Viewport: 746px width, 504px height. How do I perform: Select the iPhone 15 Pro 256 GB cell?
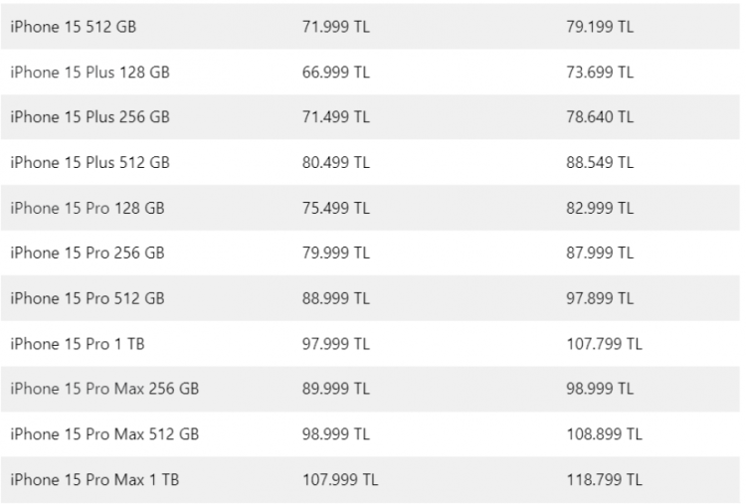coord(88,253)
